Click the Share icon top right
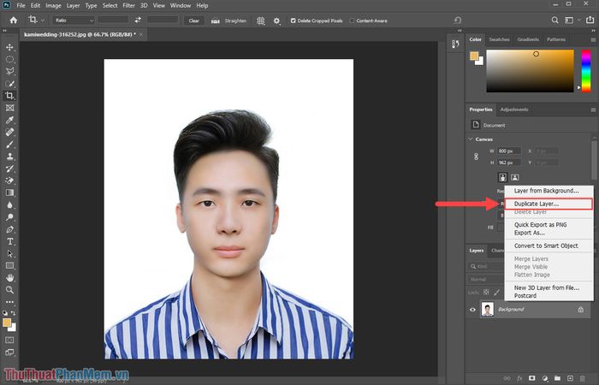 point(590,21)
